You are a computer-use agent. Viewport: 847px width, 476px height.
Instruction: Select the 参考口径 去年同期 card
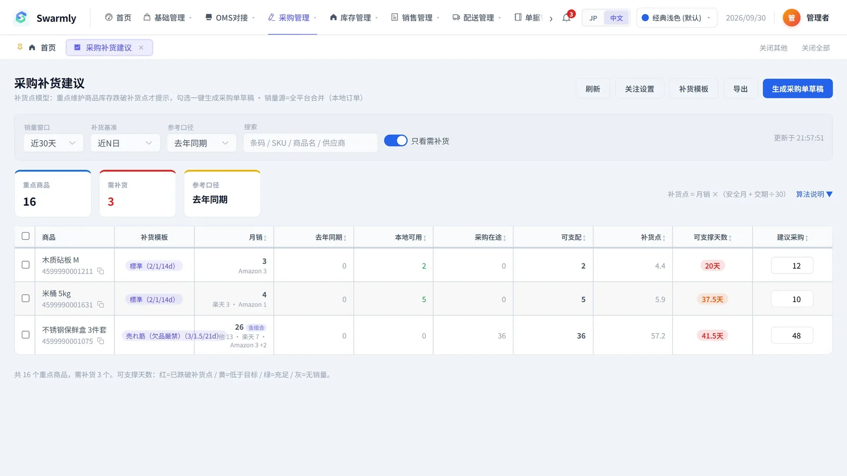222,194
